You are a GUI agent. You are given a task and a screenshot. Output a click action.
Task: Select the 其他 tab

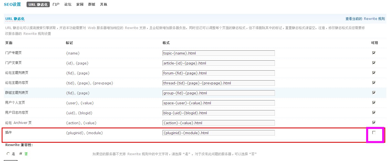(103, 4)
